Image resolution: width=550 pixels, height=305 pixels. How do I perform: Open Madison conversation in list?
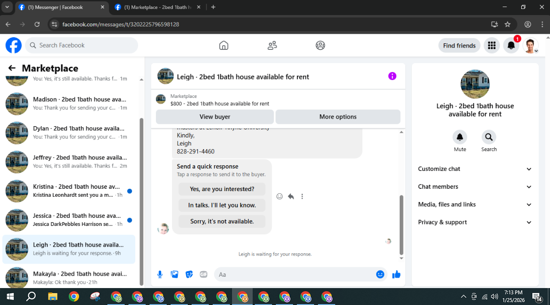point(69,104)
